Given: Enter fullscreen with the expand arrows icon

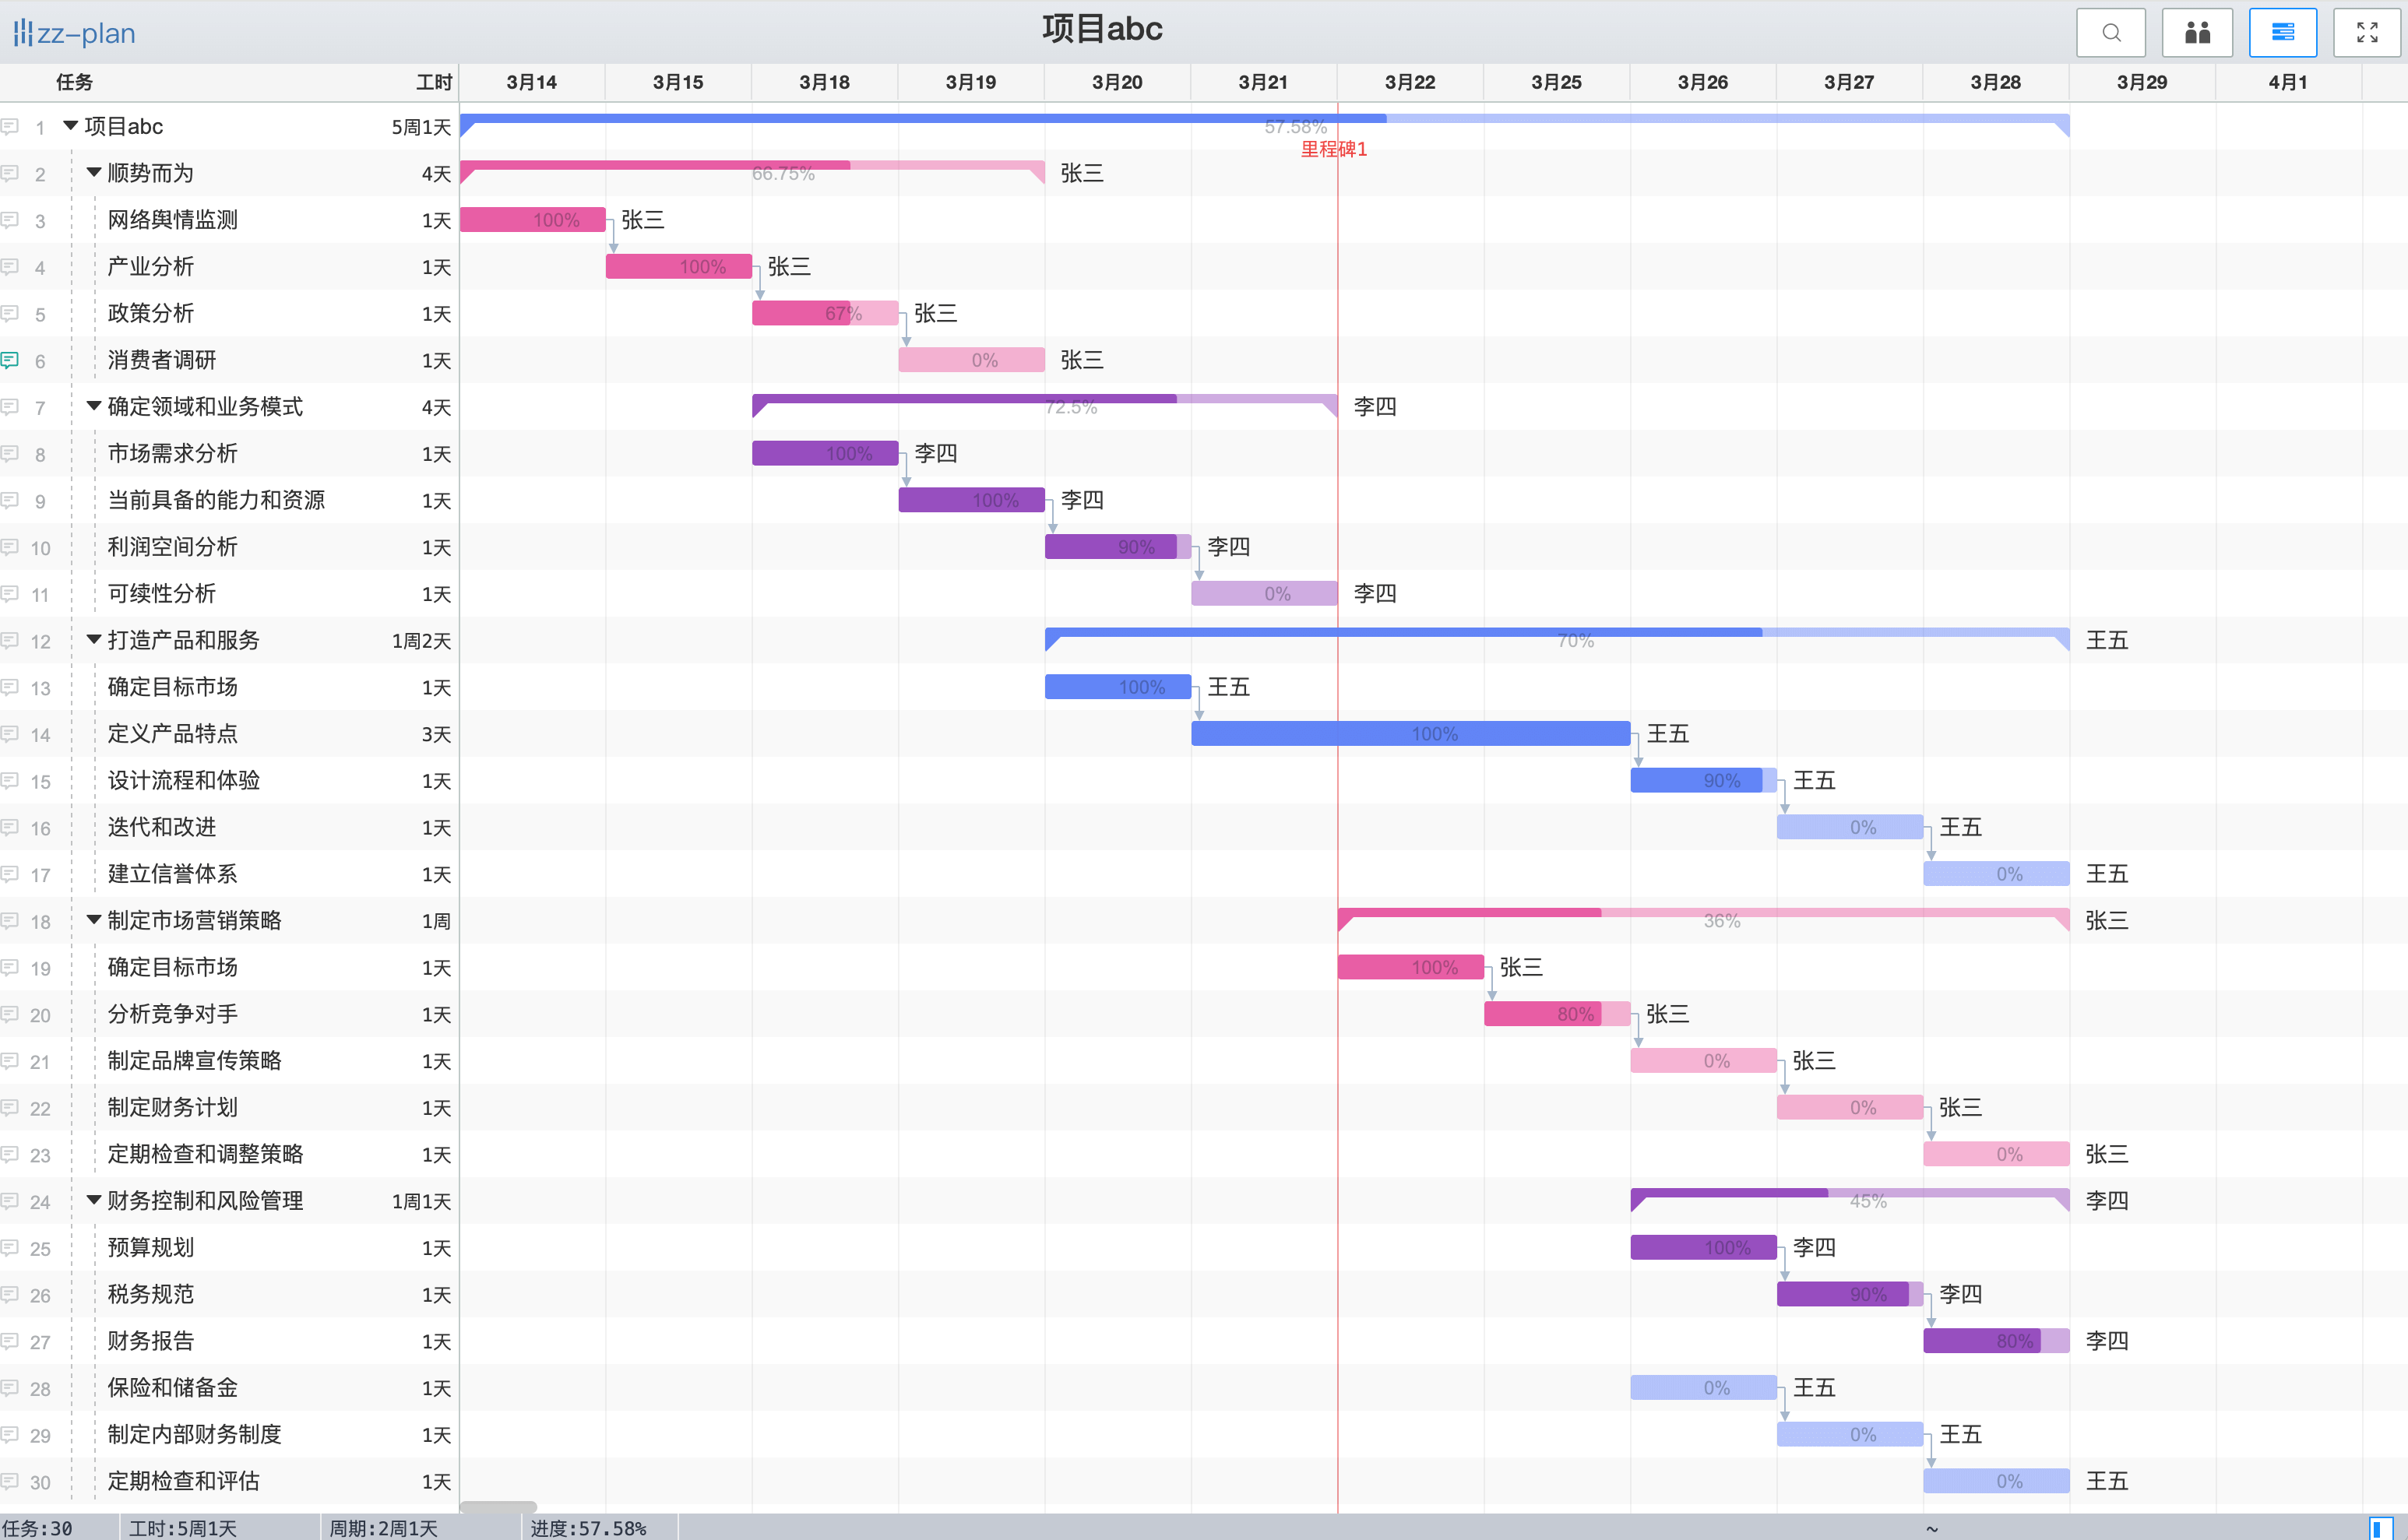Looking at the screenshot, I should click(x=2367, y=33).
